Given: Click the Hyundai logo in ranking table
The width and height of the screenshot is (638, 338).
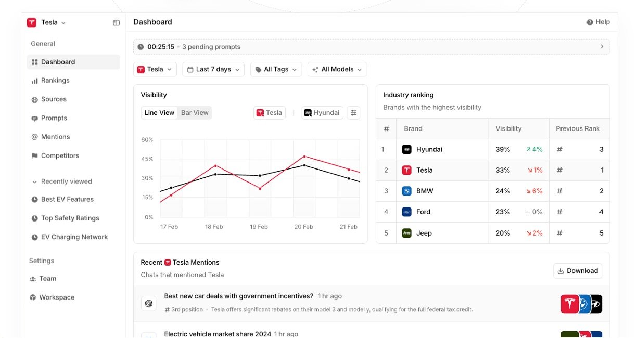Looking at the screenshot, I should tap(406, 149).
